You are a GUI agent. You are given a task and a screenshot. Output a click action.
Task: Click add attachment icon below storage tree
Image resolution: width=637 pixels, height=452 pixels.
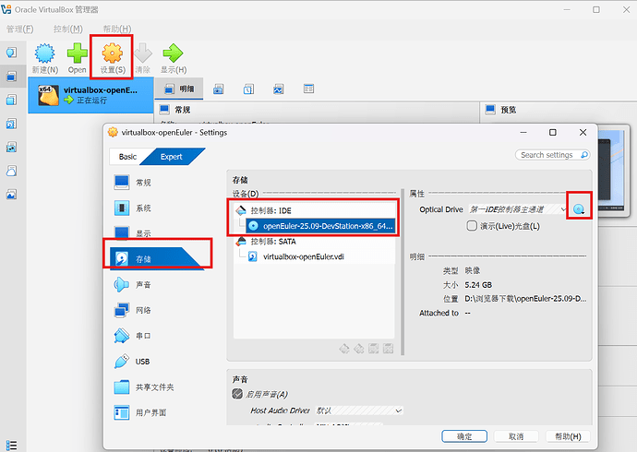[373, 349]
